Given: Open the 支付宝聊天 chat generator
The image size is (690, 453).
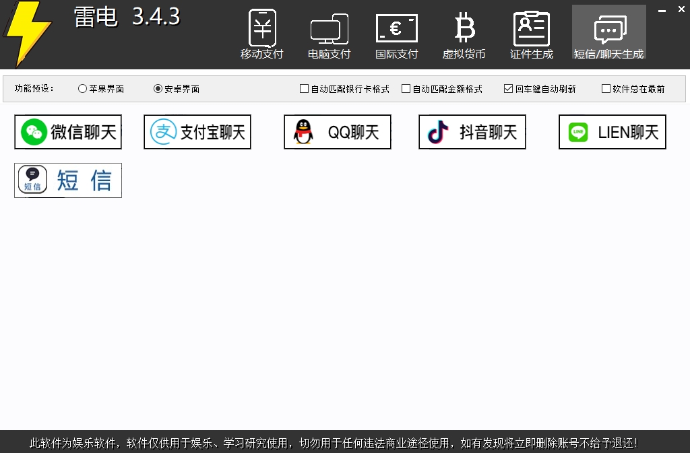Looking at the screenshot, I should coord(197,131).
